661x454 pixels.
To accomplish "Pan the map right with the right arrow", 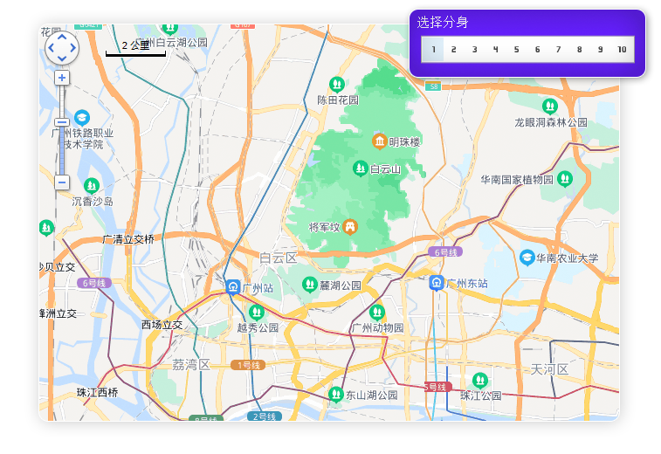I will tap(72, 48).
